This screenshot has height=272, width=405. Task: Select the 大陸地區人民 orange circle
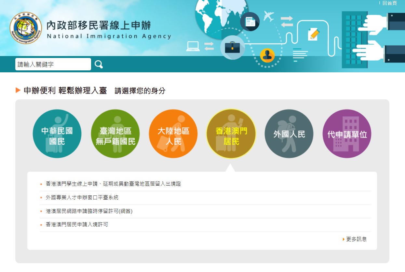tap(173, 134)
